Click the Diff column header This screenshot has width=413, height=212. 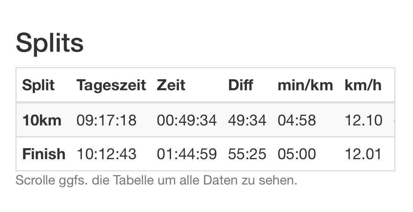(x=240, y=85)
